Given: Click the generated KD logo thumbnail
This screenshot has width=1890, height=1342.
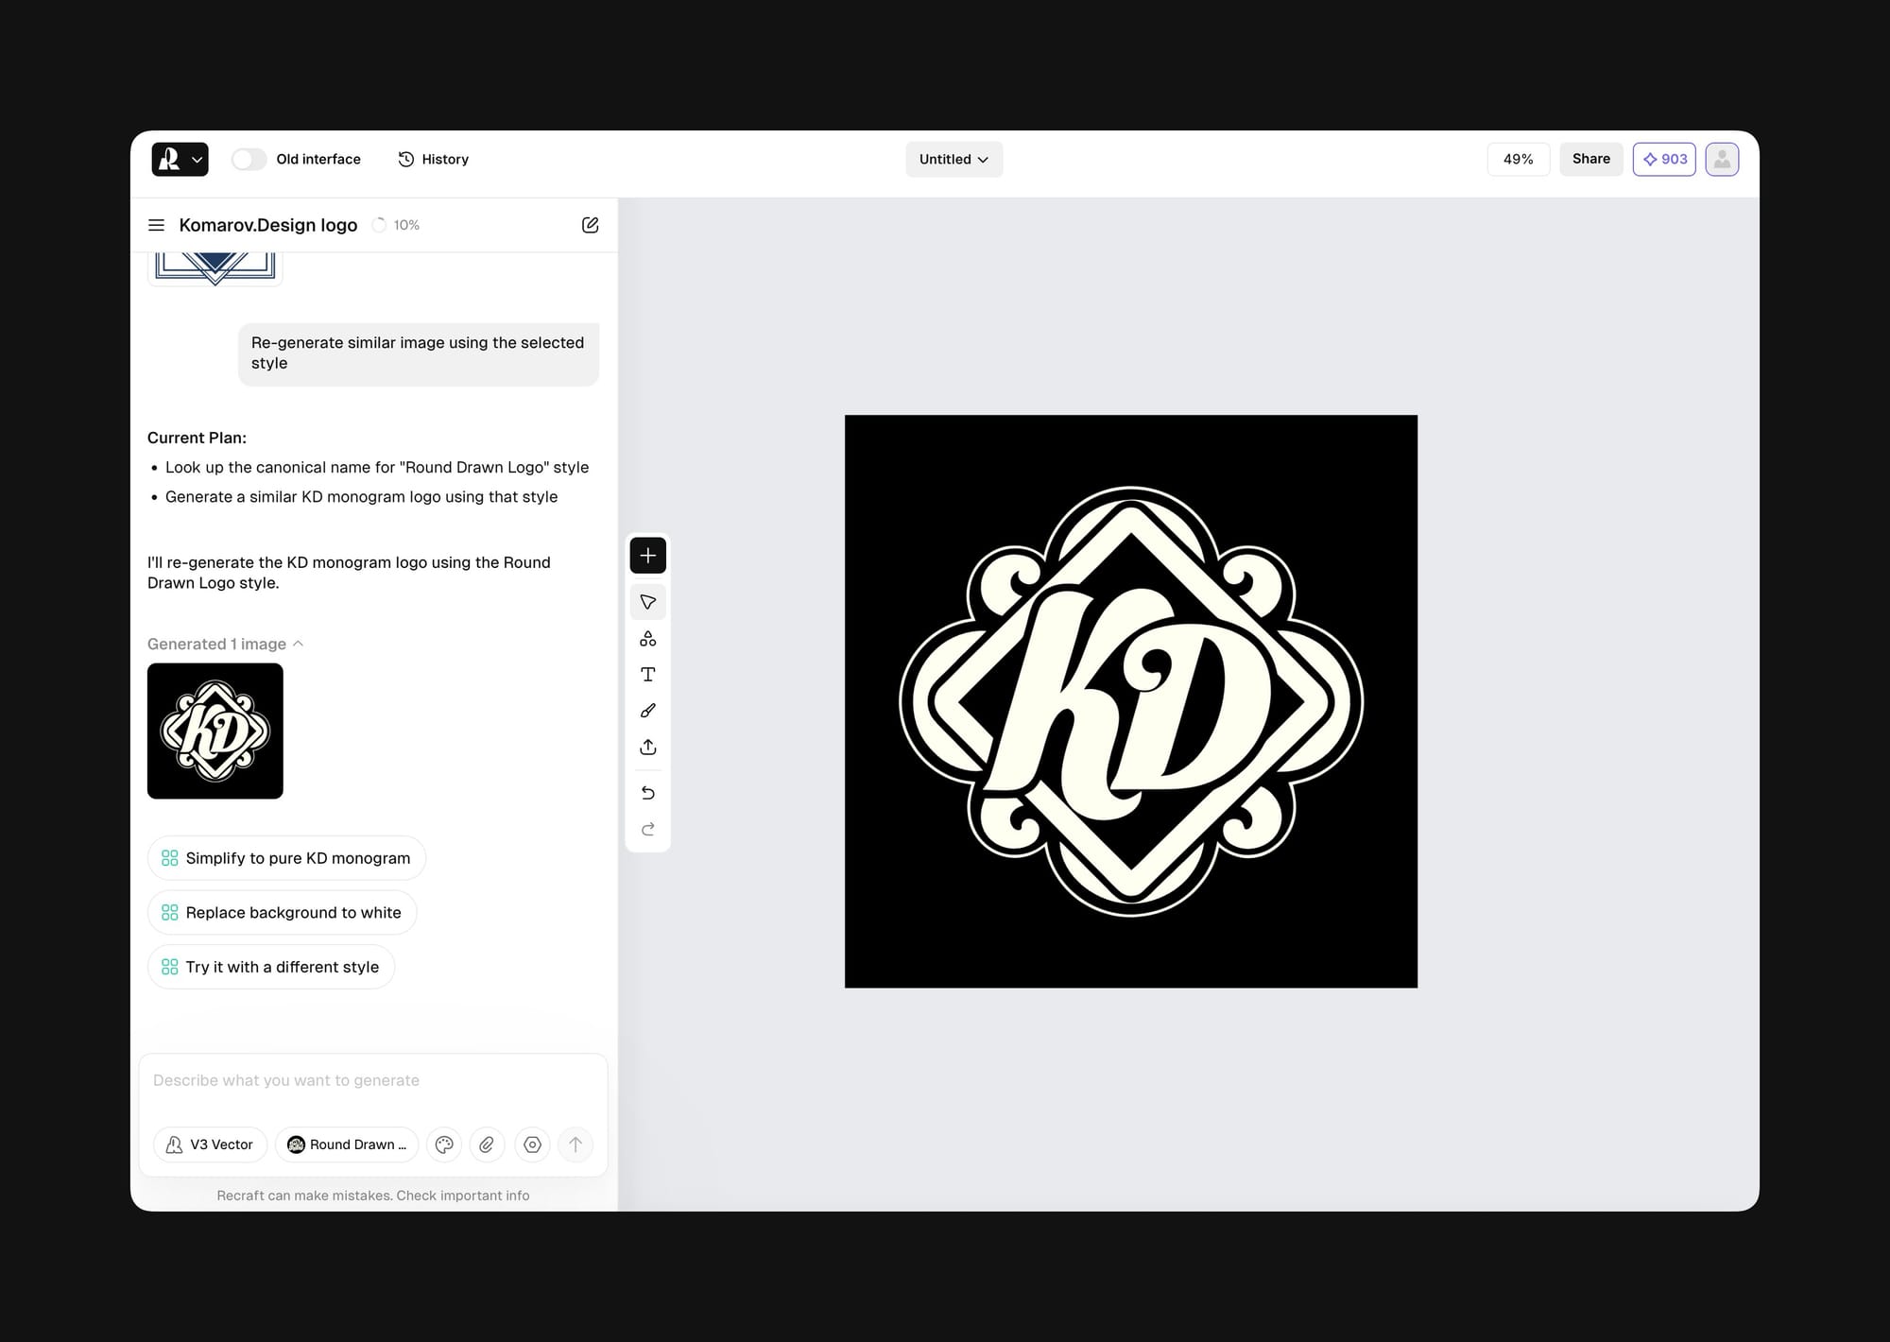Looking at the screenshot, I should click(x=215, y=731).
